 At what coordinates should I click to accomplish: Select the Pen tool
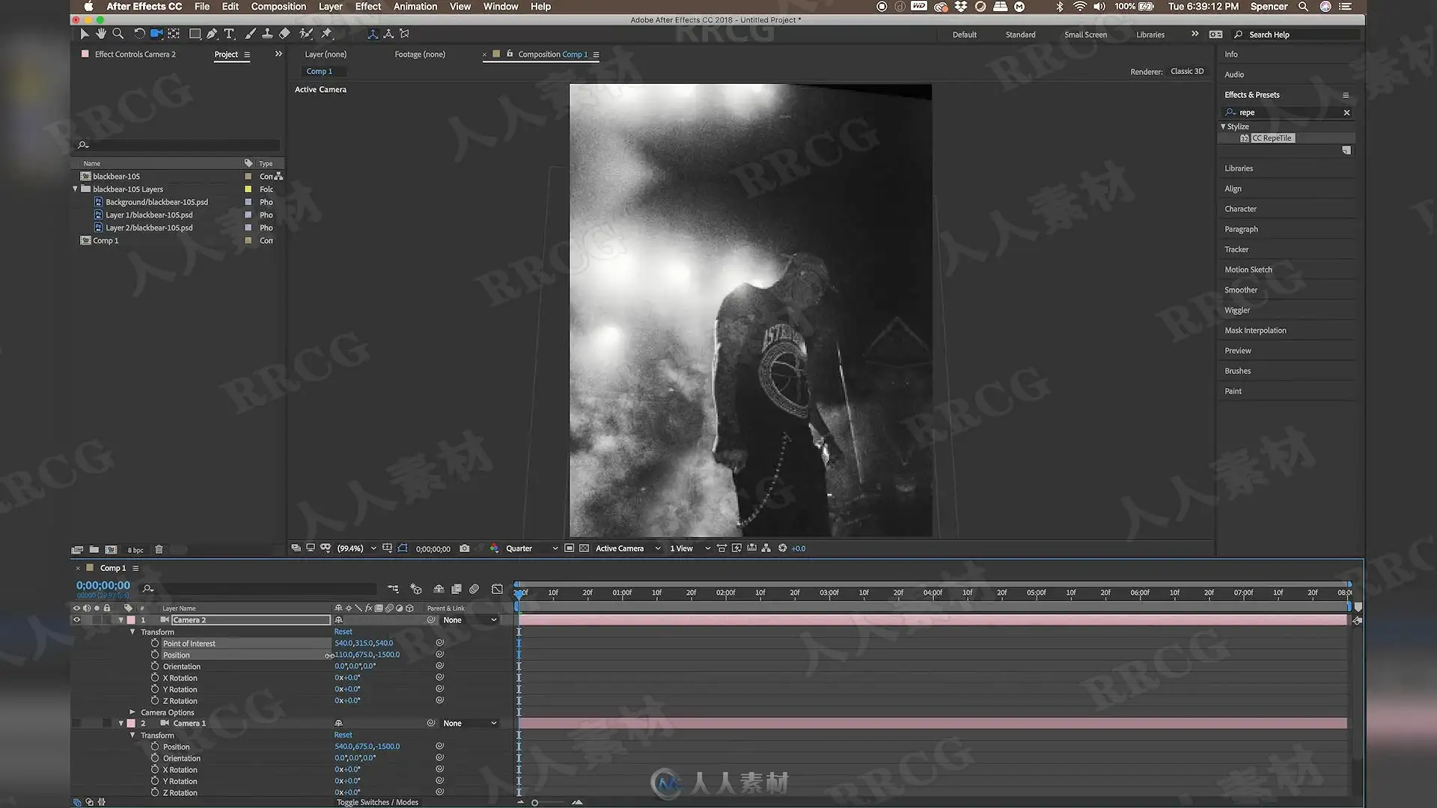coord(212,34)
